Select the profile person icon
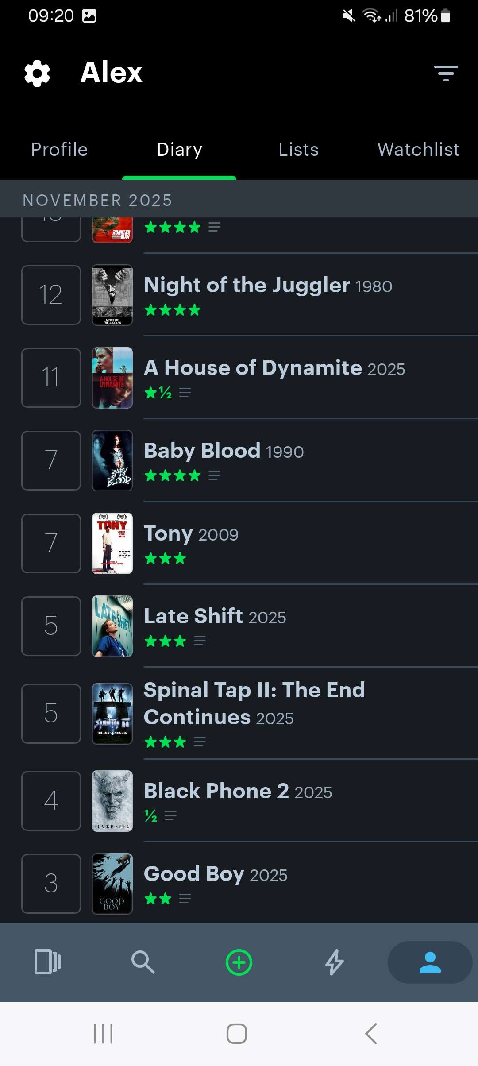The image size is (478, 1066). tap(430, 962)
